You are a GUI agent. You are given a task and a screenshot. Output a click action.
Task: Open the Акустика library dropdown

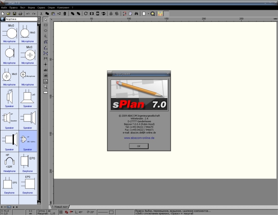39,19
